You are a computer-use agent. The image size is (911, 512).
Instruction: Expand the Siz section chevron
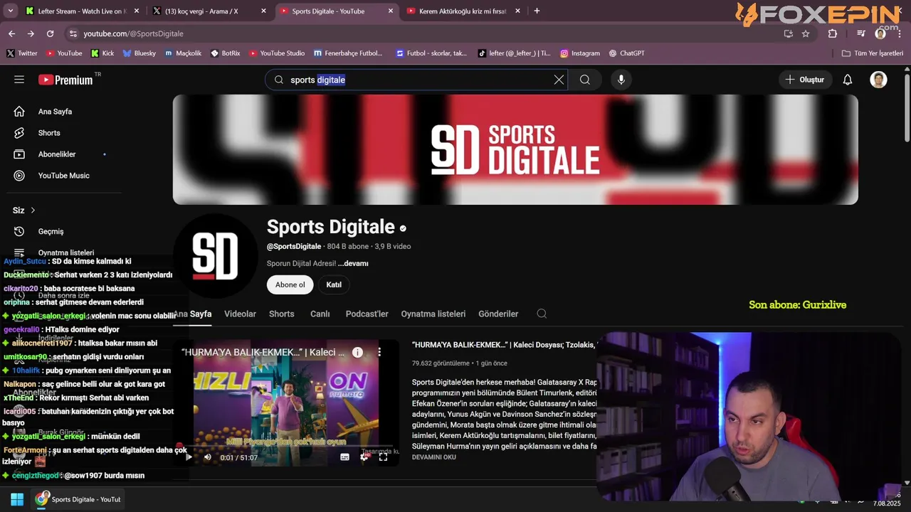(x=33, y=210)
